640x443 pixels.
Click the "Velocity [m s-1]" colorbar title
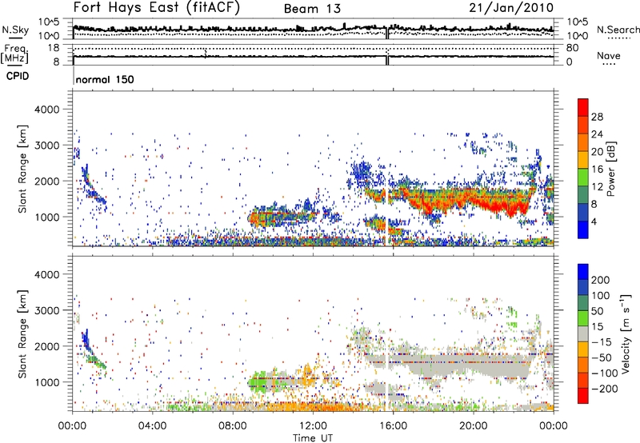[626, 333]
